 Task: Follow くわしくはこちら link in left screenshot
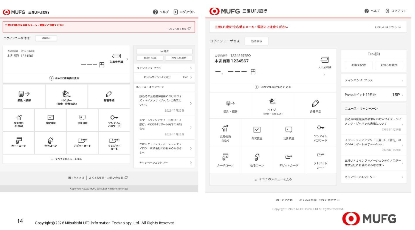pyautogui.click(x=179, y=29)
